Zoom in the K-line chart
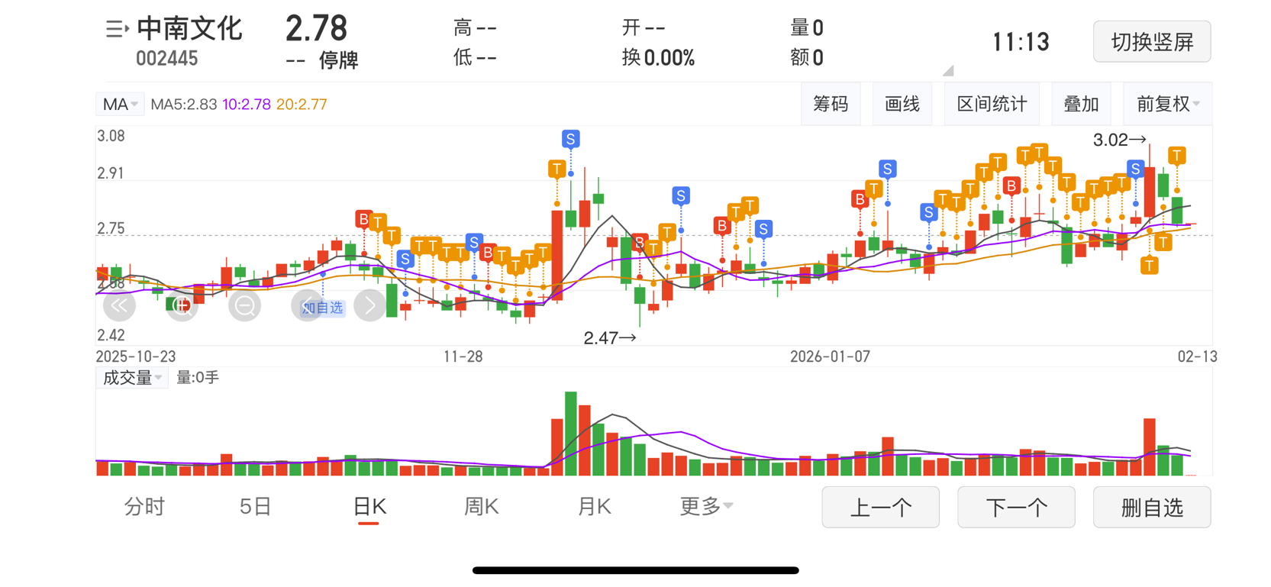 click(182, 306)
